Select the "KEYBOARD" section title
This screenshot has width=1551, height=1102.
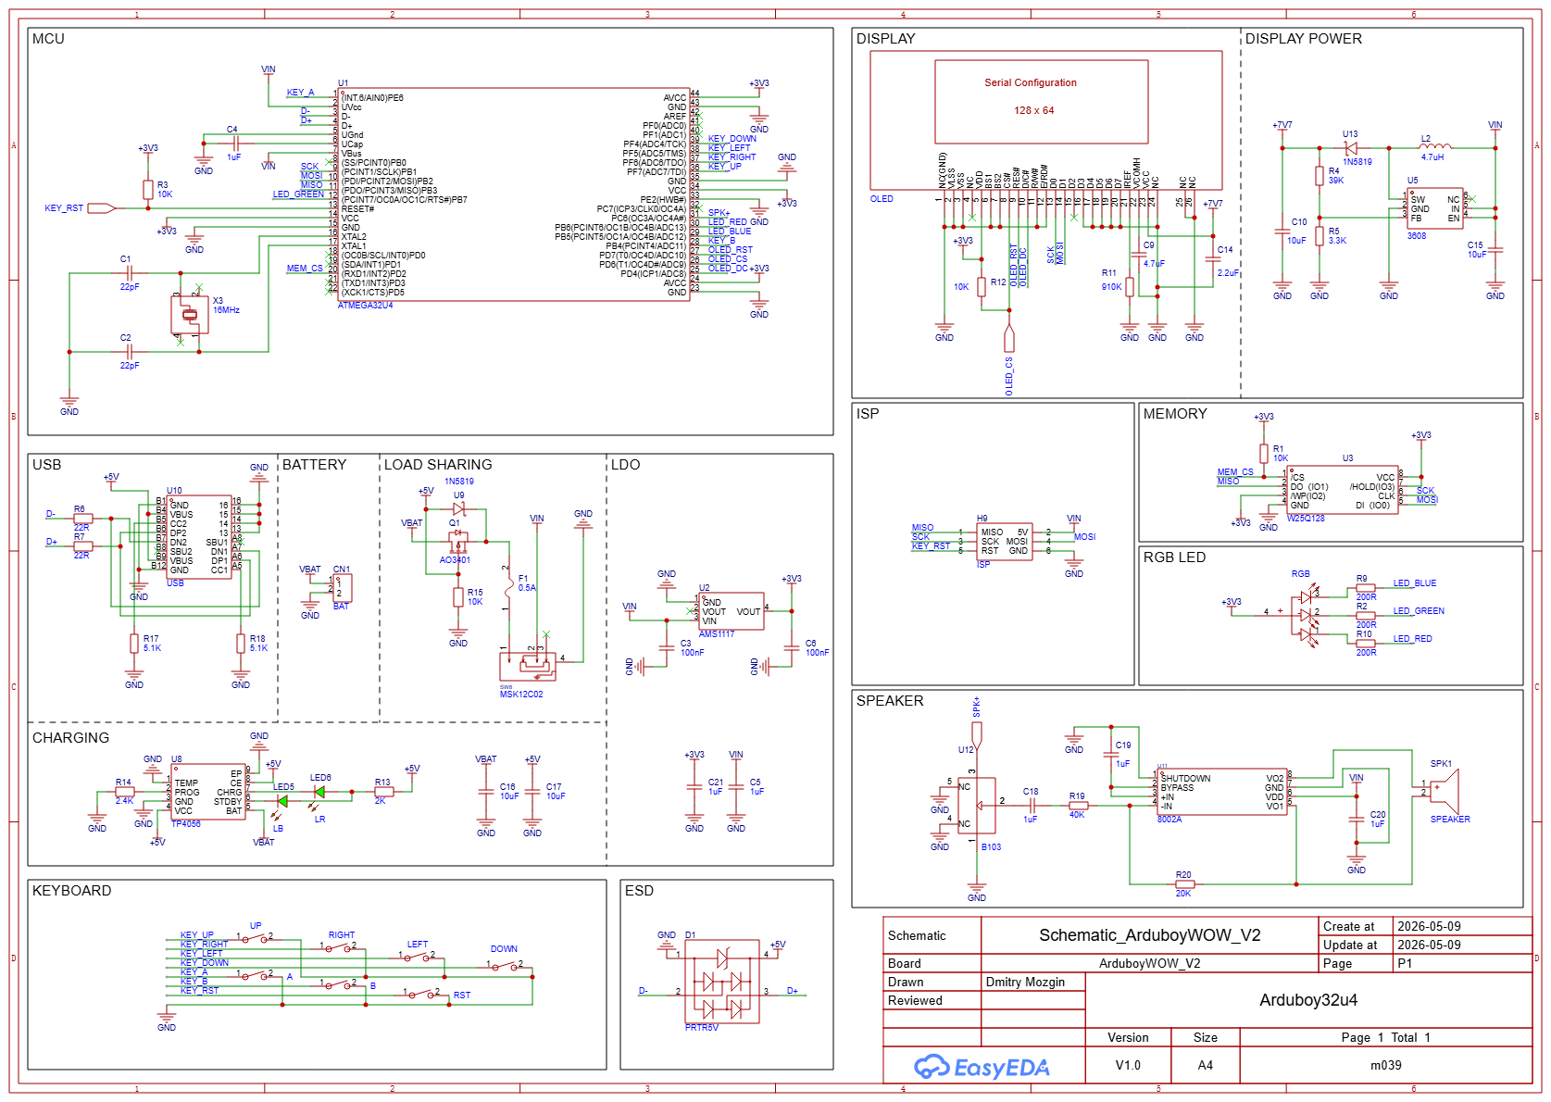pyautogui.click(x=71, y=891)
